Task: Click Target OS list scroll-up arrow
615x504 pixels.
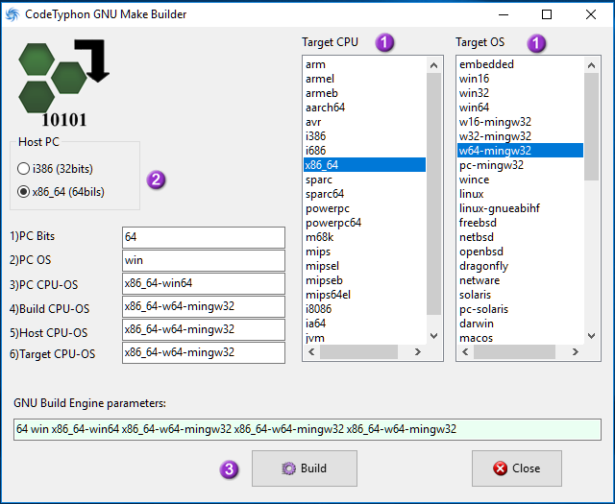Action: [x=592, y=65]
